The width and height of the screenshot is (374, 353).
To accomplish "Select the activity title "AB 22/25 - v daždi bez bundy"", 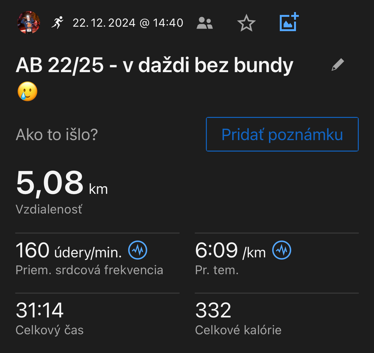I will click(154, 65).
